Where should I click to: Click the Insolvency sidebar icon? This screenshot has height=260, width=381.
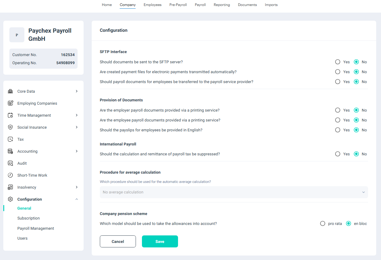pyautogui.click(x=10, y=187)
